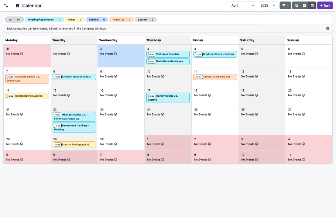336x217 pixels.
Task: Select the month grid view icon
Action: [x=312, y=6]
